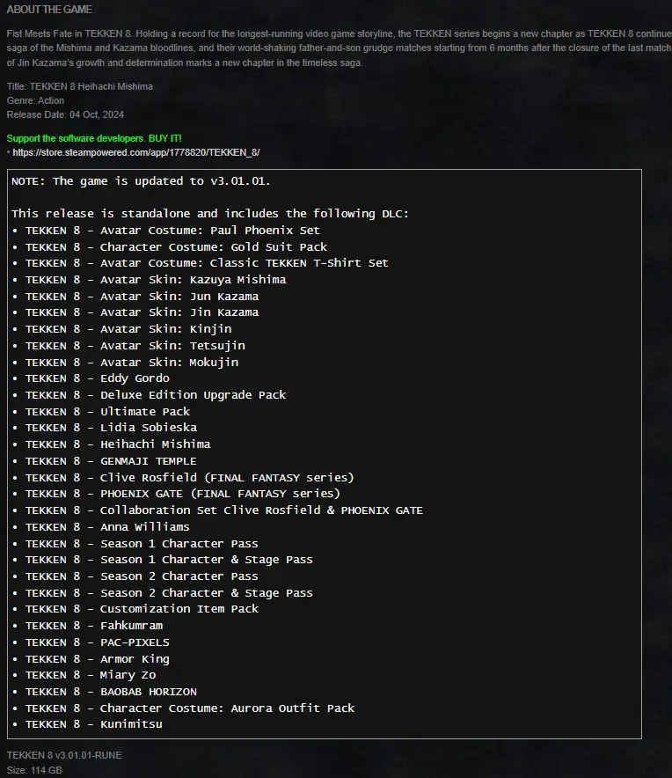Click 'Release Date: 04 Oct, 2024' line

click(65, 114)
